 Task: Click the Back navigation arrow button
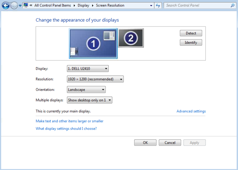click(x=6, y=6)
